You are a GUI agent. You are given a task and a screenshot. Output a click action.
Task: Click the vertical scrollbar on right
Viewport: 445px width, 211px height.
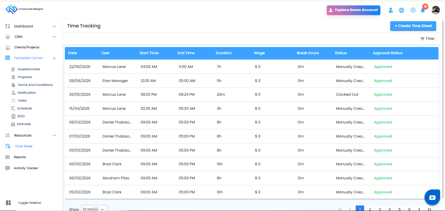[x=443, y=108]
